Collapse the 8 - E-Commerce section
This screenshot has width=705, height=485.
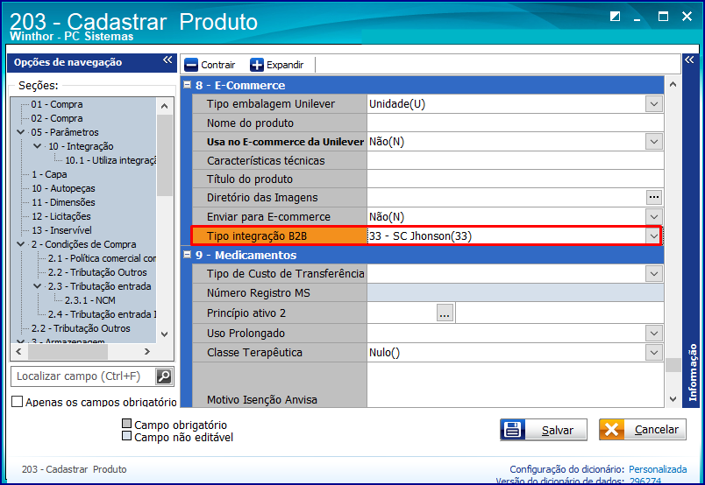pyautogui.click(x=188, y=85)
